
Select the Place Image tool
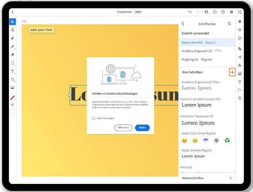pos(13,88)
